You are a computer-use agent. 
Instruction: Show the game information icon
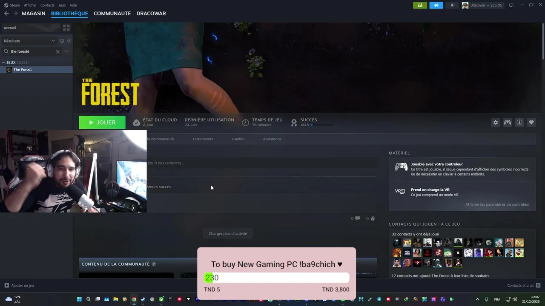tap(519, 122)
